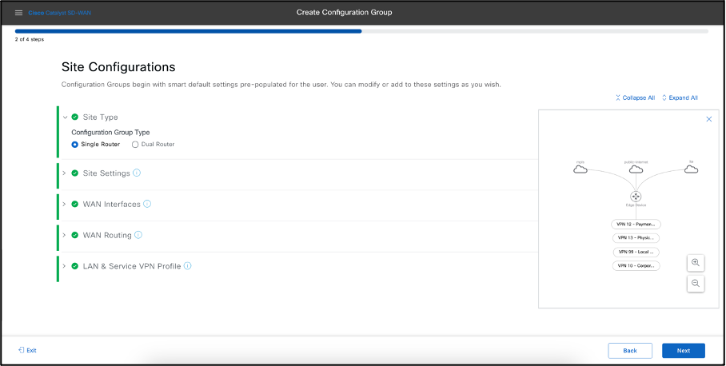The height and width of the screenshot is (366, 726).
Task: Click the Edge Device router icon
Action: (x=636, y=196)
